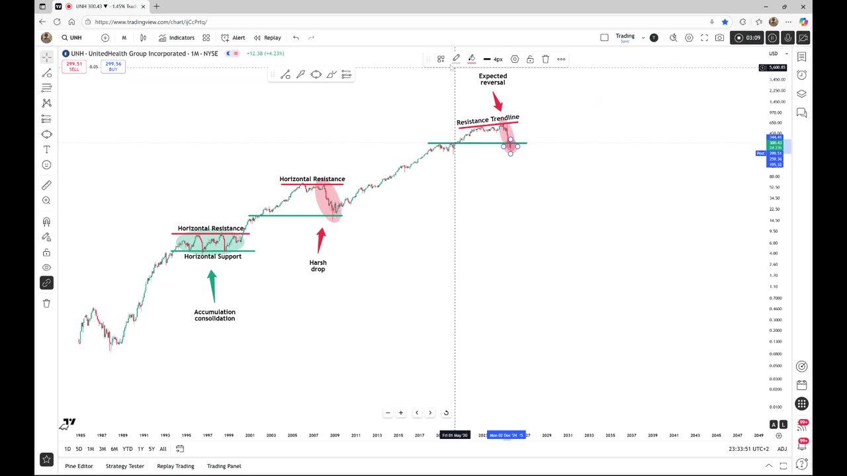Start bar Replay mode
The image size is (847, 476).
[267, 38]
